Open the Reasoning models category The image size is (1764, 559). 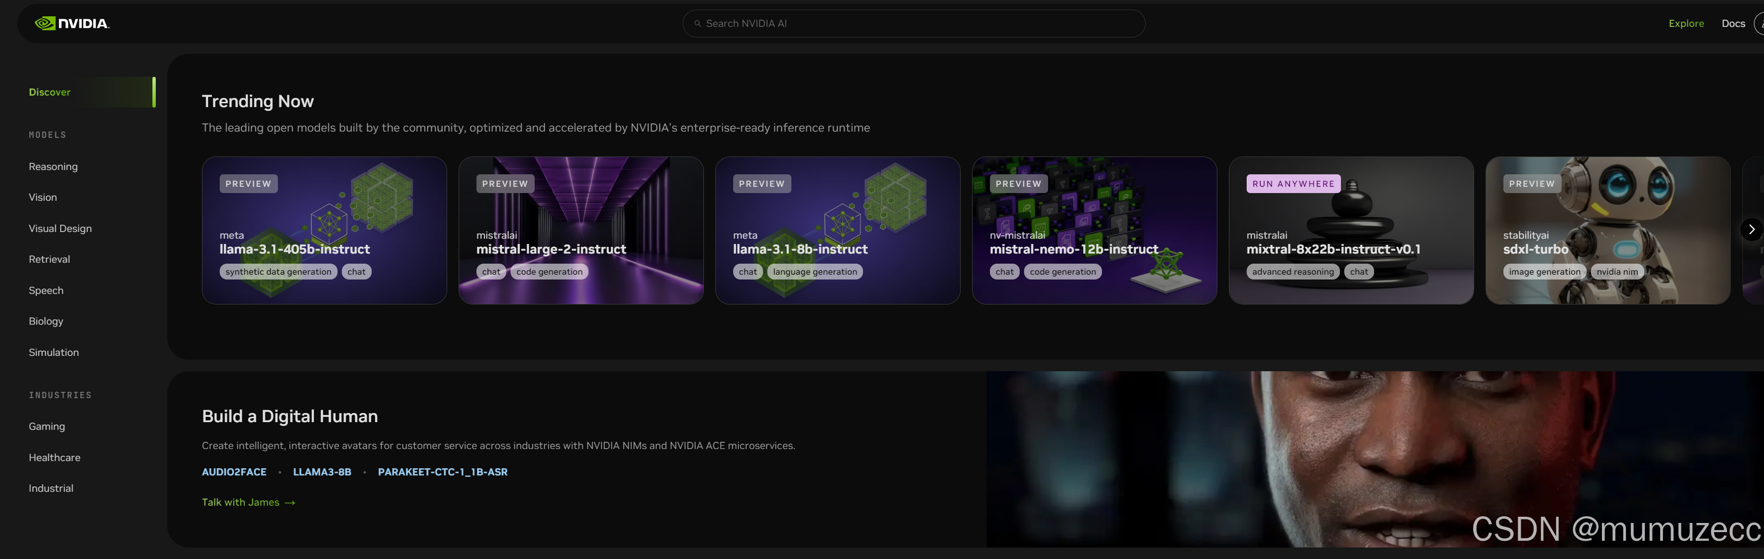pos(53,167)
